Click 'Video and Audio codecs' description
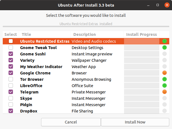This screenshot has width=172, height=129. [x=94, y=41]
